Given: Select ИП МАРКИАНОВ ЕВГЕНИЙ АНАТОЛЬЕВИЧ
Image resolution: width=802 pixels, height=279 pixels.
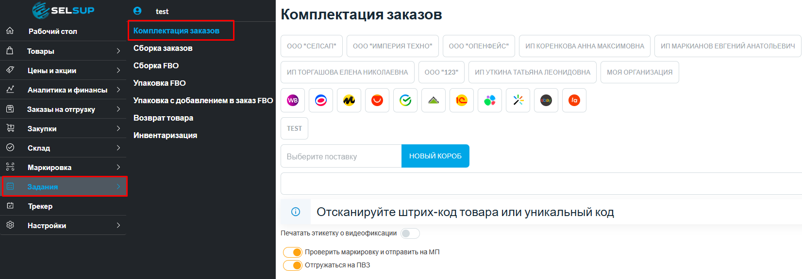Looking at the screenshot, I should [728, 46].
